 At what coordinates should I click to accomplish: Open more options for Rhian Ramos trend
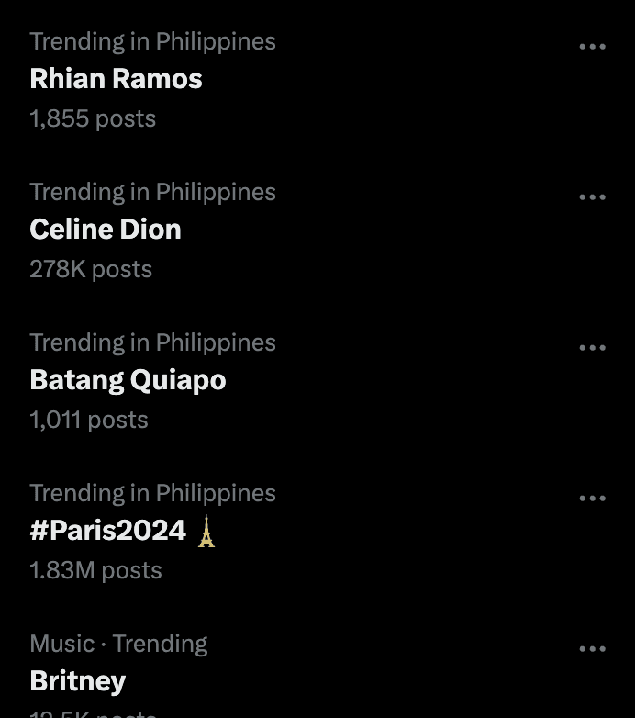(x=592, y=47)
